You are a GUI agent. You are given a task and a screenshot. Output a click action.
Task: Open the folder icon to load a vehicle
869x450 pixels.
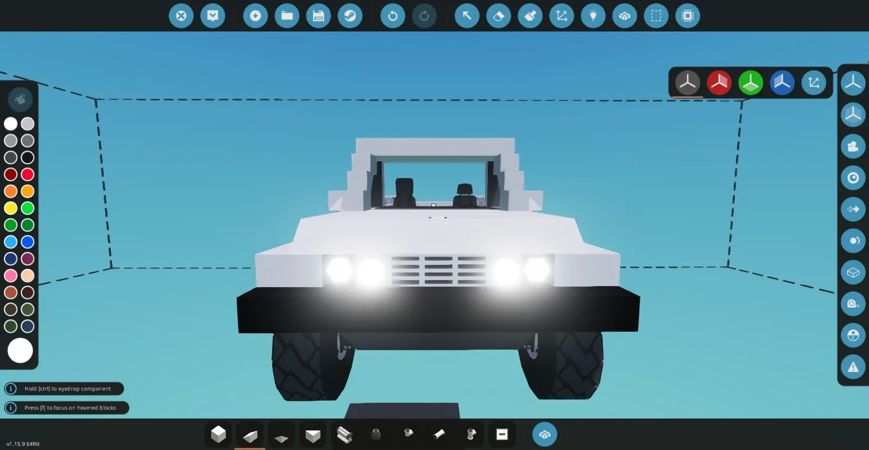(x=287, y=16)
